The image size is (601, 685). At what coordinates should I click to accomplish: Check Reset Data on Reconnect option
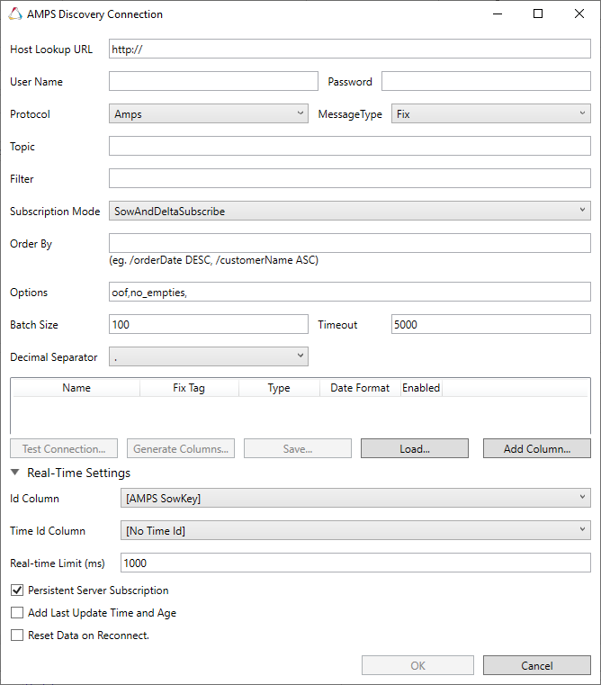pyautogui.click(x=17, y=635)
